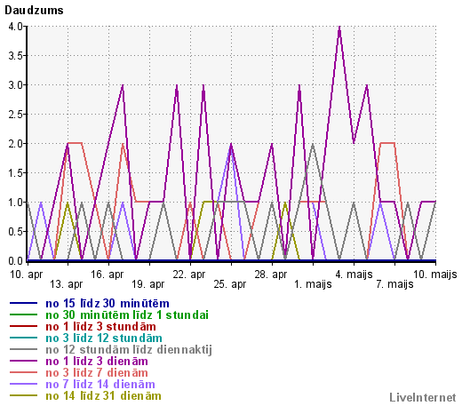
Task: Click the '19. apr' date label
Action: coord(148,284)
